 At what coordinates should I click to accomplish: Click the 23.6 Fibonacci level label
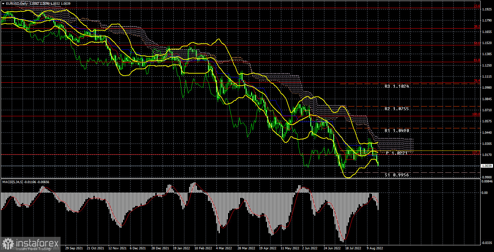point(477,6)
